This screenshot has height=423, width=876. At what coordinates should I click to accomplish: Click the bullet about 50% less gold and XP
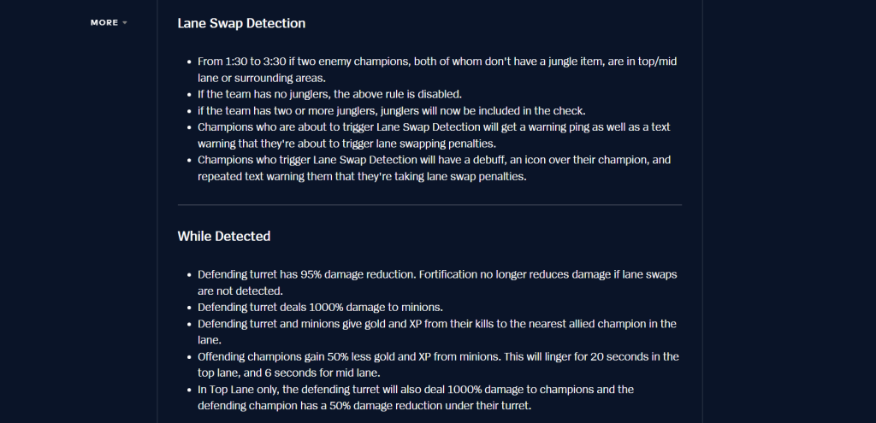pos(439,364)
